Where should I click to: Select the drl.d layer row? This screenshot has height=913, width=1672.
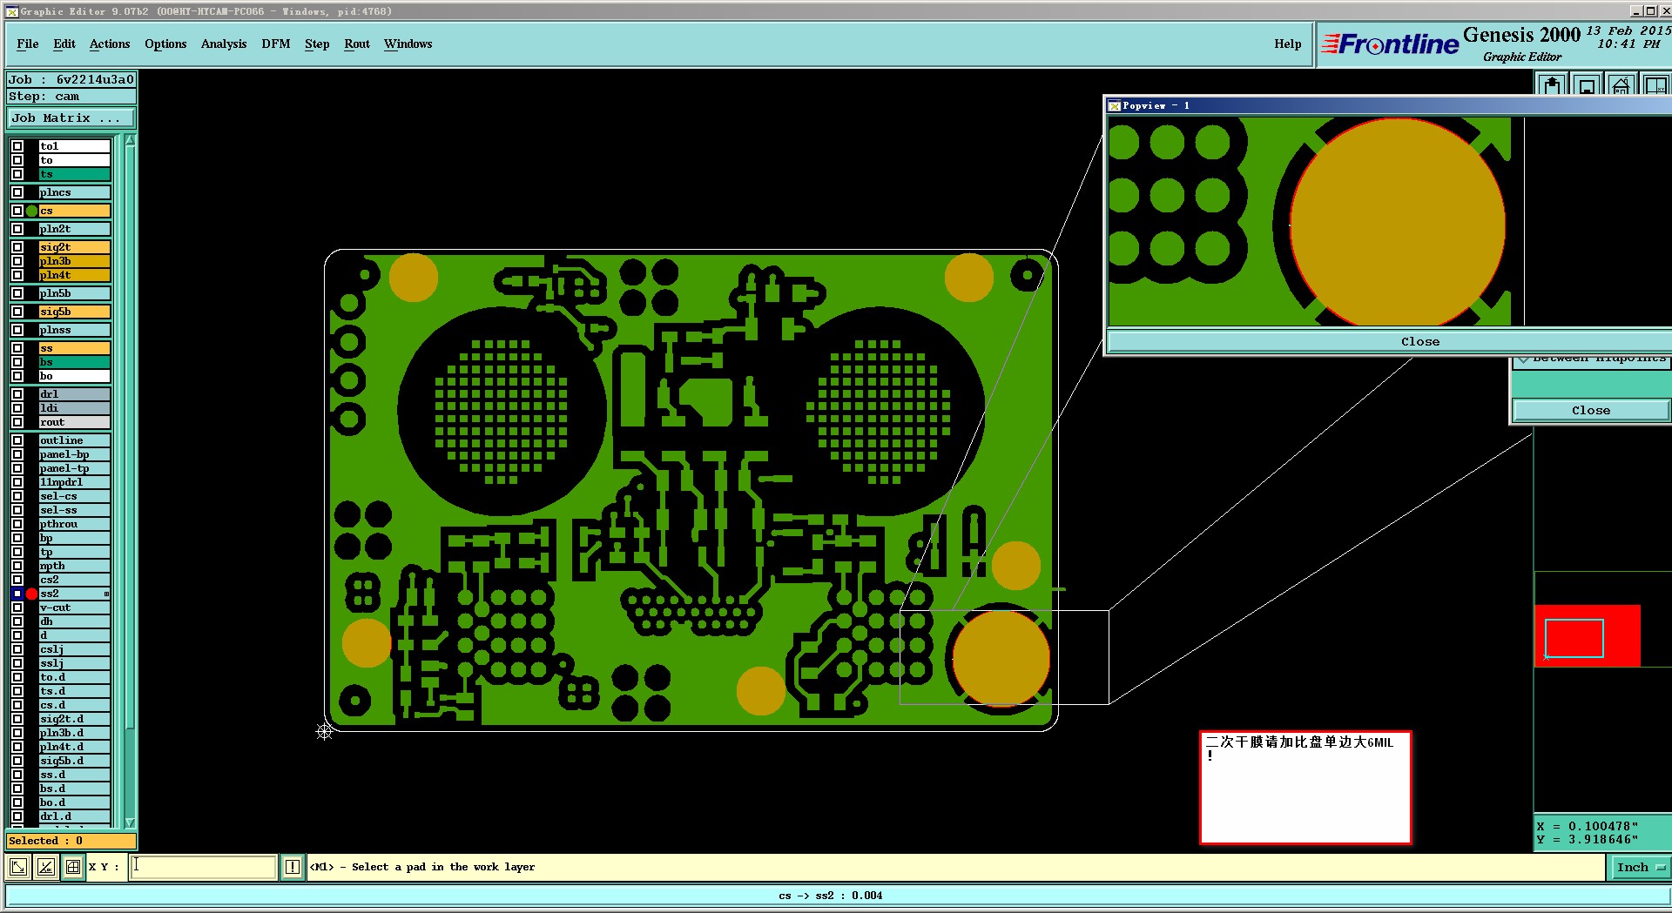[x=74, y=816]
